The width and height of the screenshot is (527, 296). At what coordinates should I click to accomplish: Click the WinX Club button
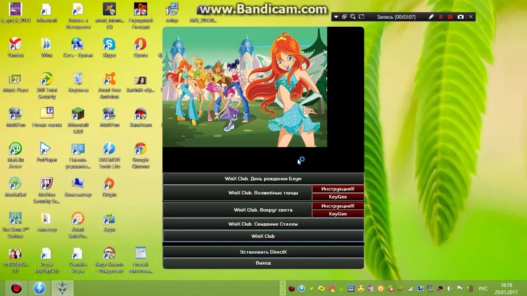point(263,236)
